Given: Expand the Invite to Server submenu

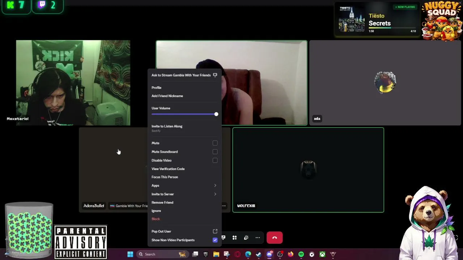Looking at the screenshot, I should (184, 194).
